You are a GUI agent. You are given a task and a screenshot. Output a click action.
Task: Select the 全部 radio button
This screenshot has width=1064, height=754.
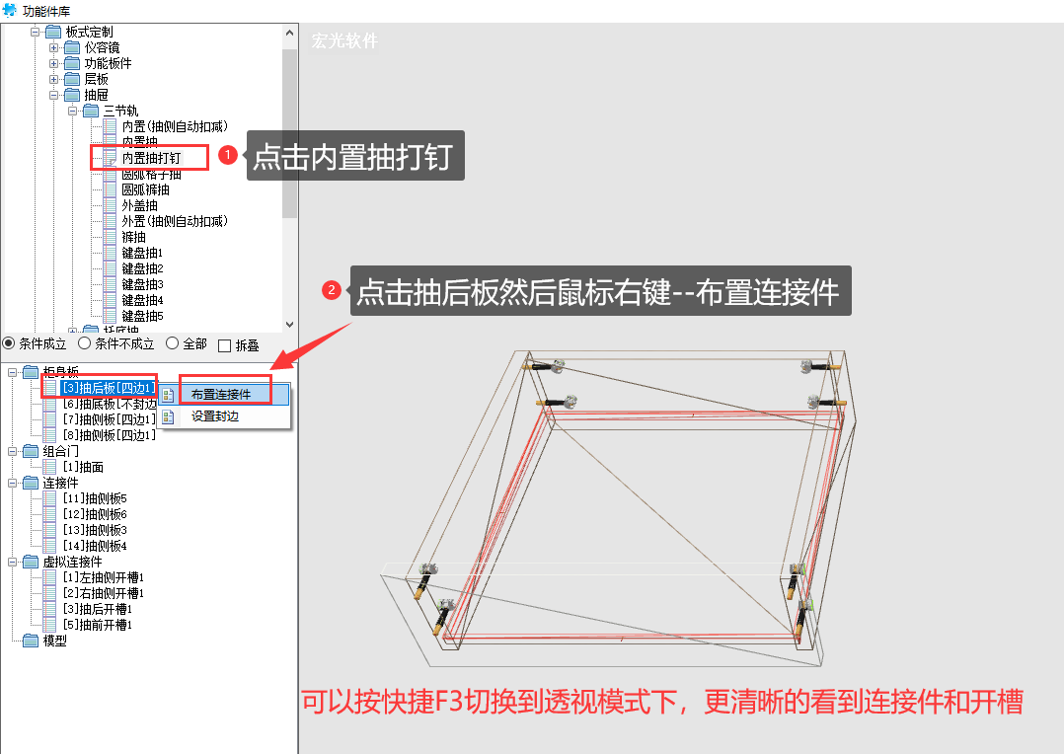[173, 343]
